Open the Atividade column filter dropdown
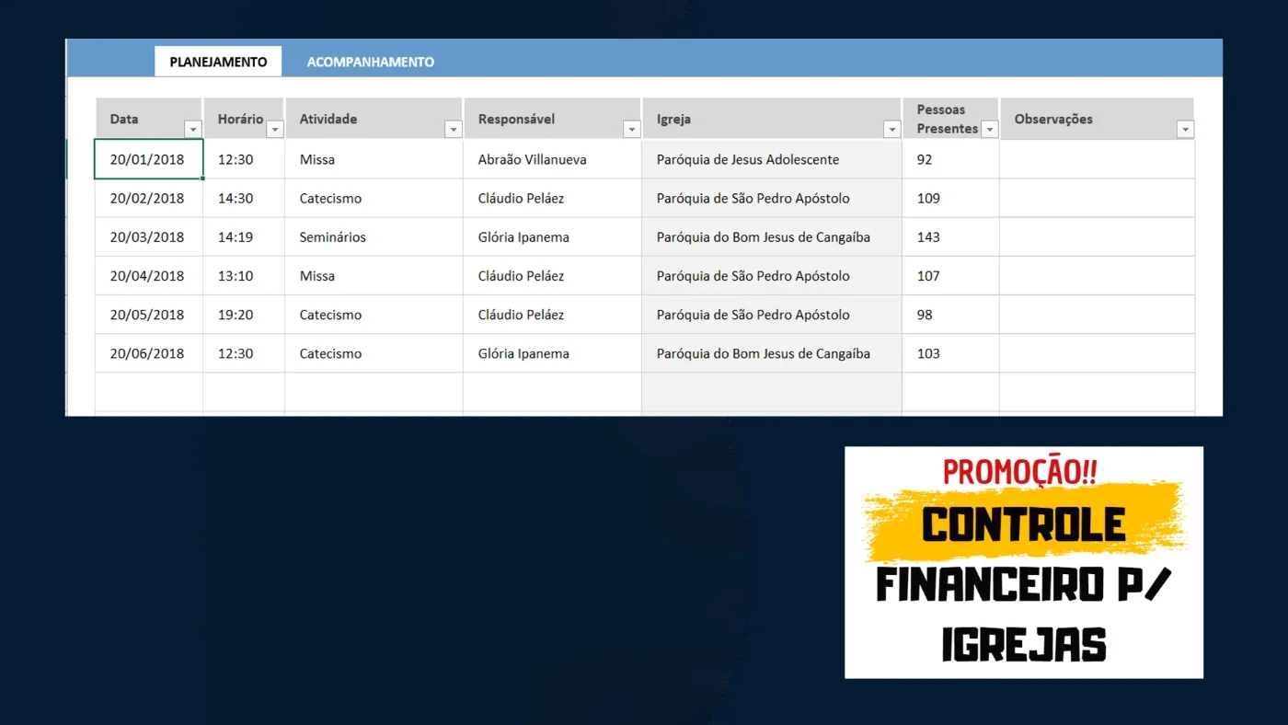Image resolution: width=1288 pixels, height=725 pixels. coord(453,130)
